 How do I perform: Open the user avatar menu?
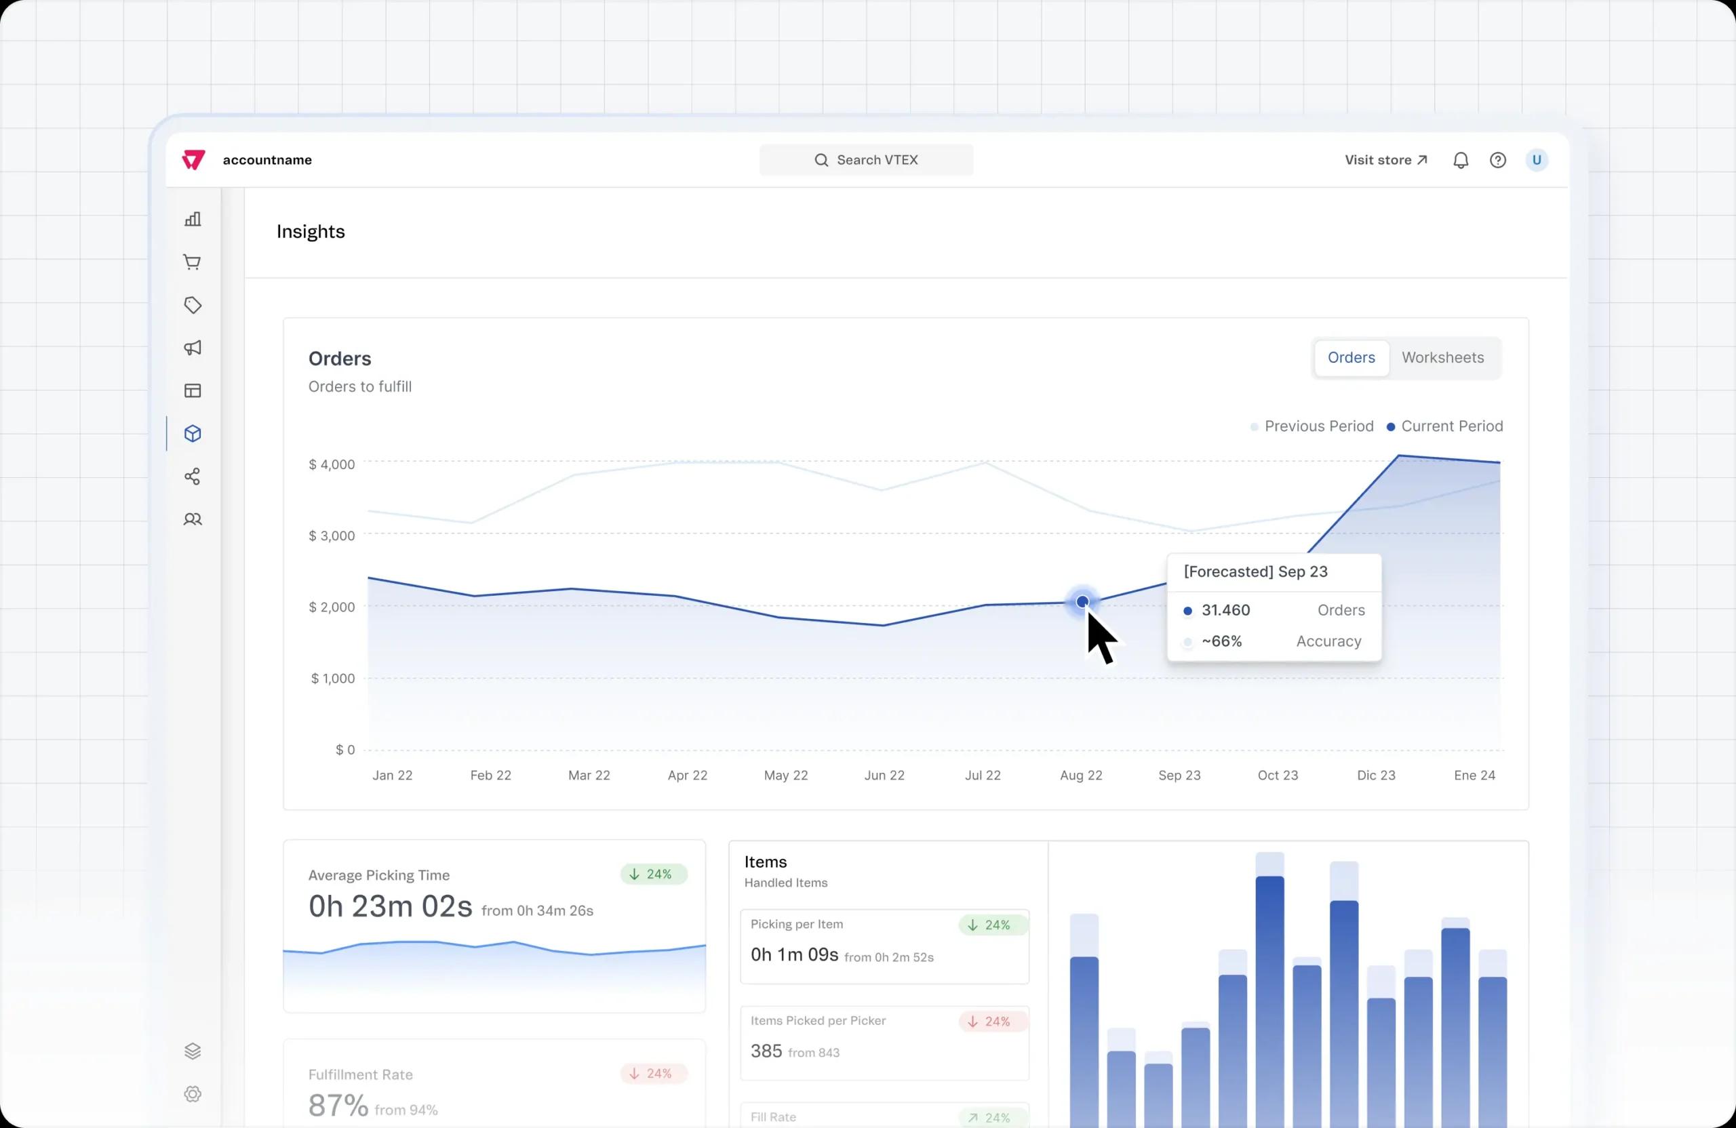click(1536, 161)
